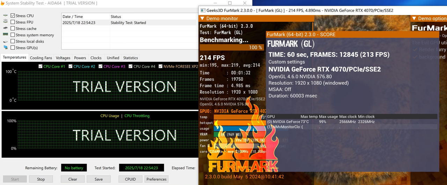Click the CPU chip icon beside Stress CPU
This screenshot has width=447, height=185.
click(x=5, y=16)
